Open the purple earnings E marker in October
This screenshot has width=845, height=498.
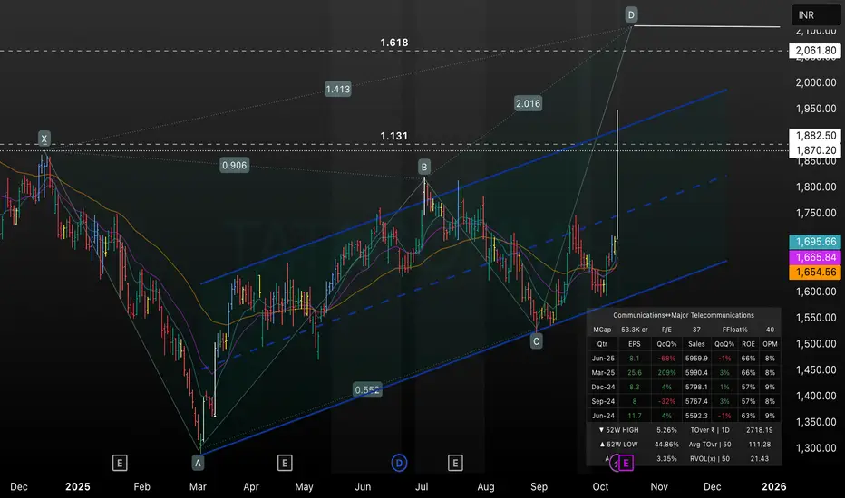tap(626, 463)
